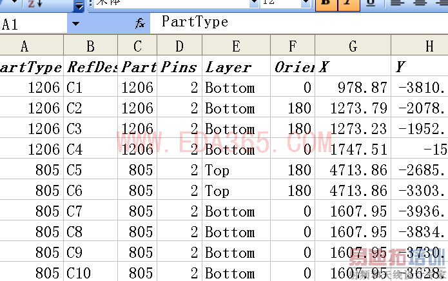Click the X header cell
This screenshot has height=281, width=448.
click(353, 66)
